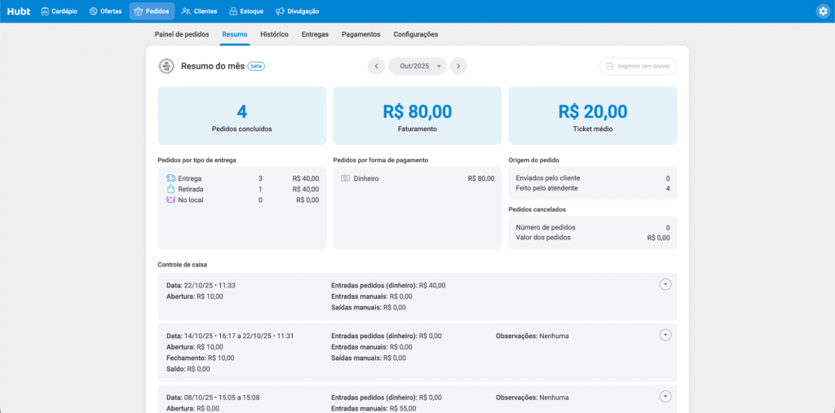This screenshot has width=835, height=413.
Task: Click the beta badge next to title
Action: [x=256, y=67]
